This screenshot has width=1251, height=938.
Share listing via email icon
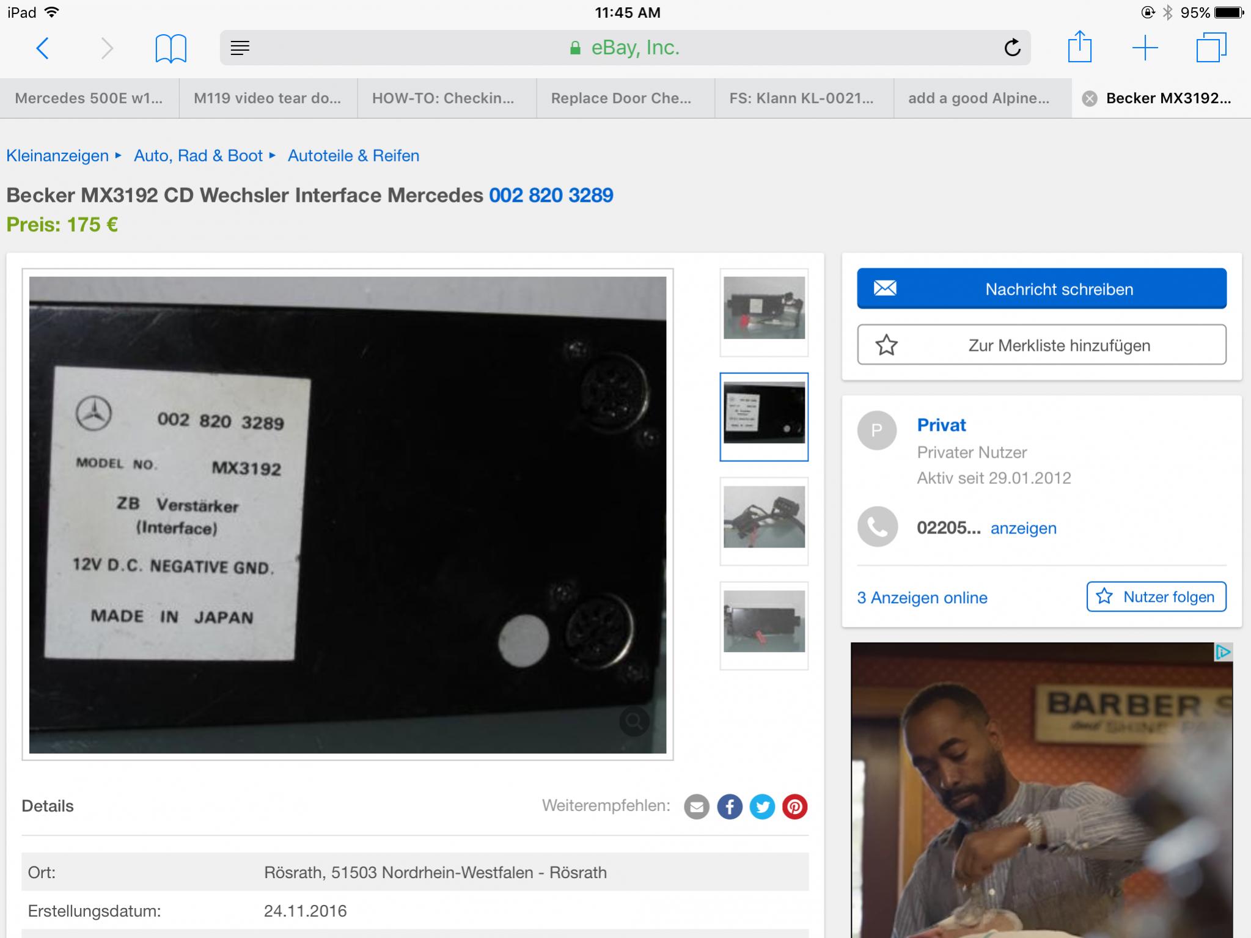point(696,807)
